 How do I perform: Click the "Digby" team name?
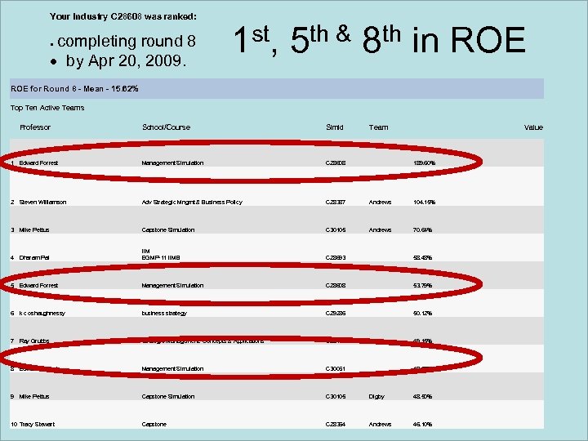376,396
